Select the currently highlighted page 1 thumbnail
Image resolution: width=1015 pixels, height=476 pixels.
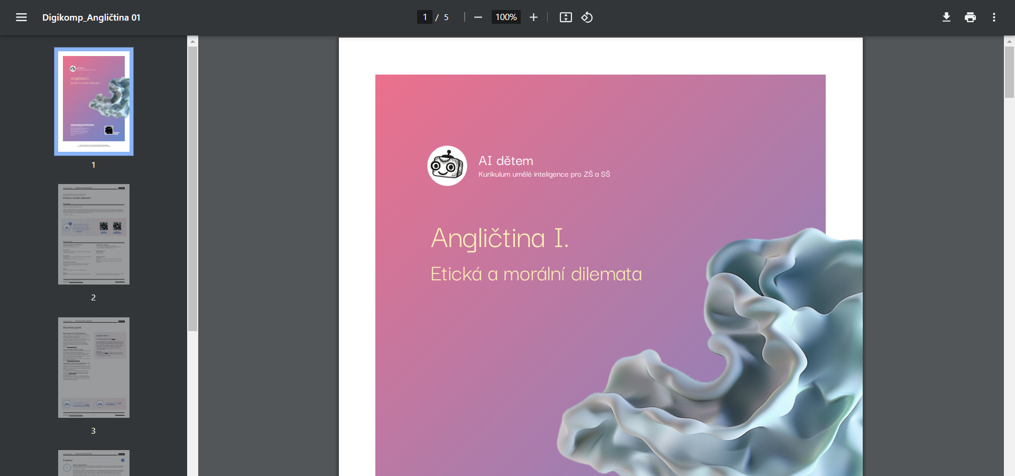(x=94, y=102)
